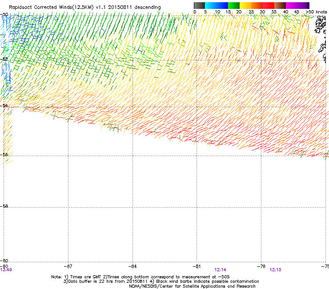This screenshot has height=289, width=329.
Task: Click the '-78' longitude axis label
Action: pos(261,266)
